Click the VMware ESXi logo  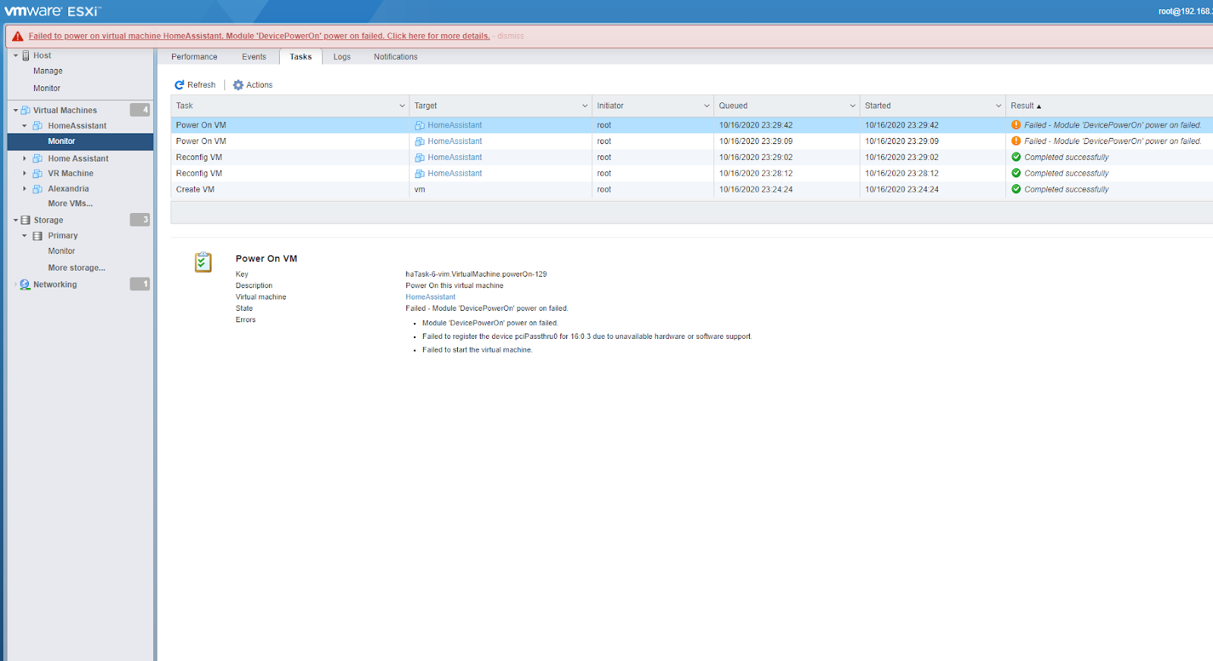(52, 11)
